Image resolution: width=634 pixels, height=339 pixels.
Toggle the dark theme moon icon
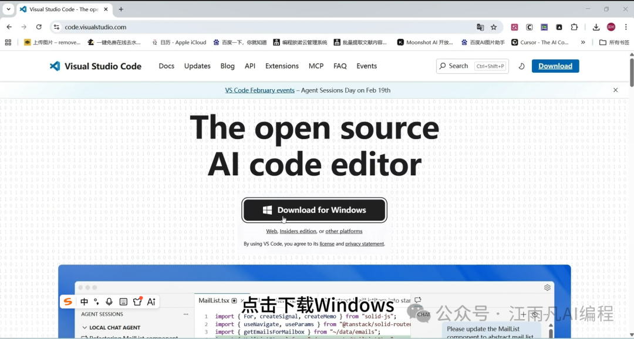point(522,66)
